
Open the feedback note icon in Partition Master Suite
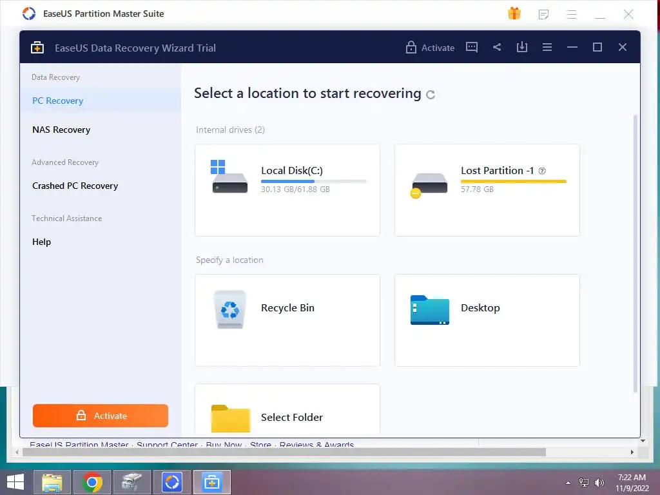click(x=543, y=14)
